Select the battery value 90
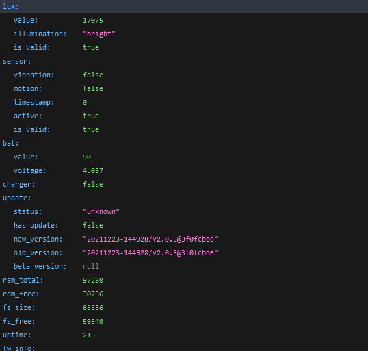Image resolution: width=368 pixels, height=351 pixels. 87,157
